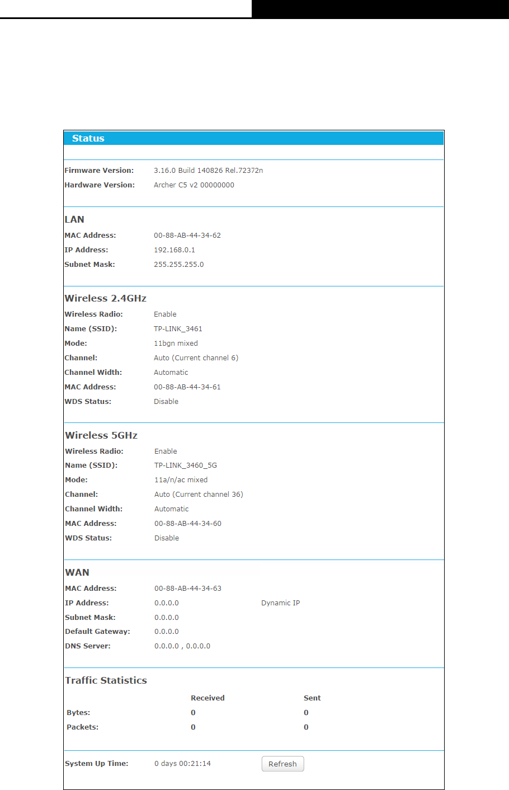The width and height of the screenshot is (509, 790).
Task: Select 5GHz MAC address 00-88-AB-44-34-60
Action: (x=188, y=524)
